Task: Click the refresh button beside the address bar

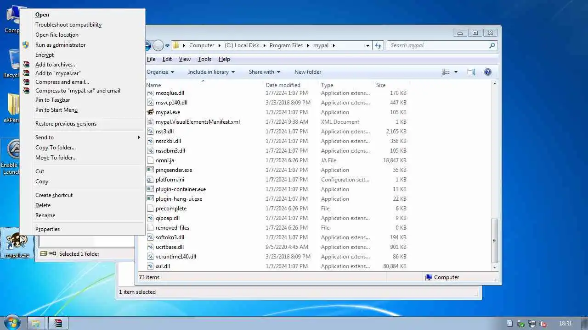Action: click(378, 45)
